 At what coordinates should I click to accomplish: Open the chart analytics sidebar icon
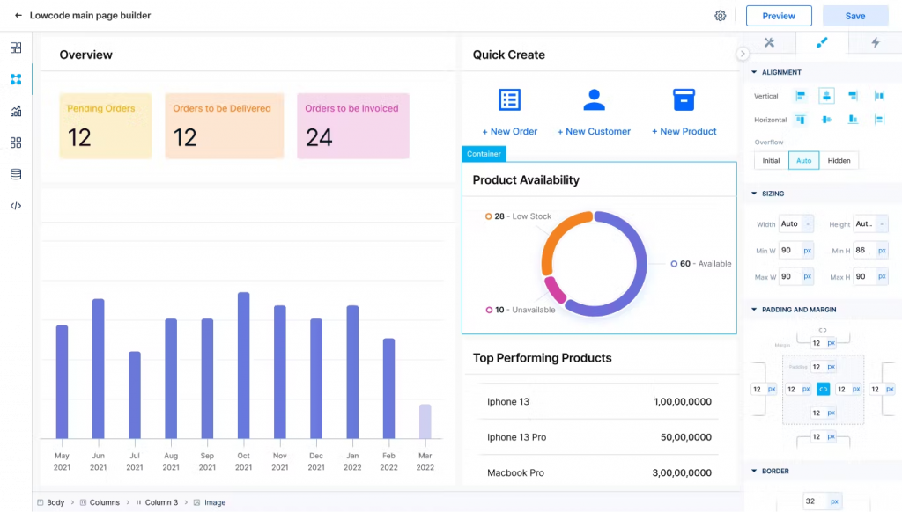(x=16, y=111)
